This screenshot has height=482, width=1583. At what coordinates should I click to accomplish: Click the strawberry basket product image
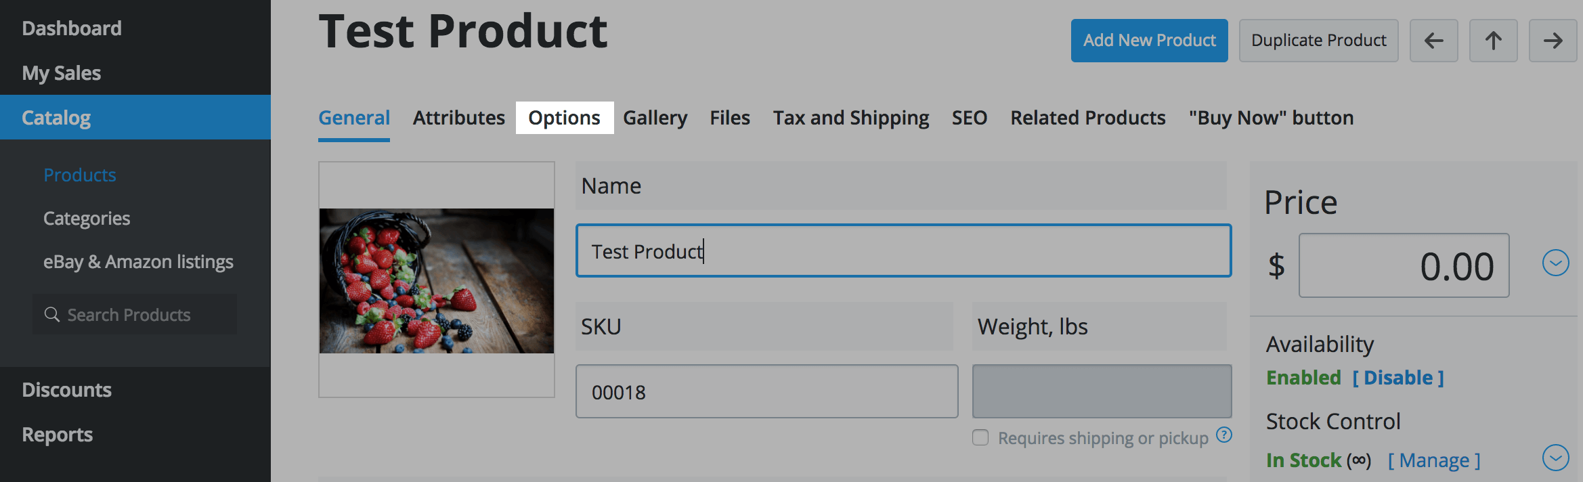point(437,280)
